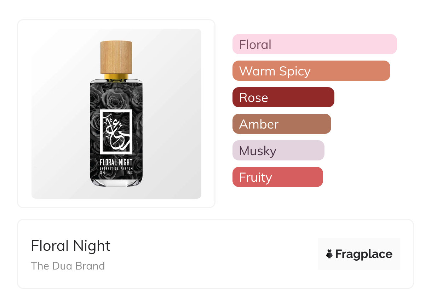Screen dimensions: 431x306
Task: Open the Floral Night fragrance title
Action: pyautogui.click(x=71, y=246)
